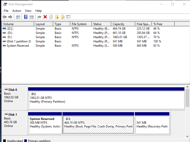
Task: Sort by the File System column header
Action: coord(81,24)
